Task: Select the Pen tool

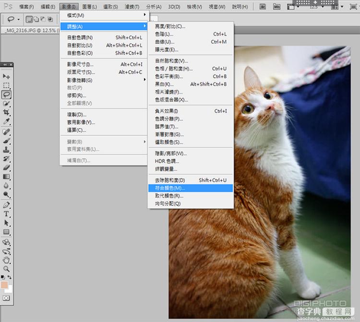Action: click(6, 205)
